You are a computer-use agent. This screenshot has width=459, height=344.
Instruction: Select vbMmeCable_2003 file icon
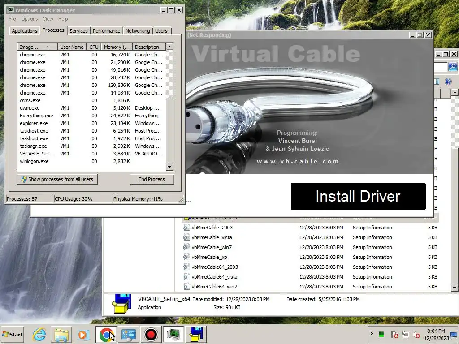tap(186, 228)
